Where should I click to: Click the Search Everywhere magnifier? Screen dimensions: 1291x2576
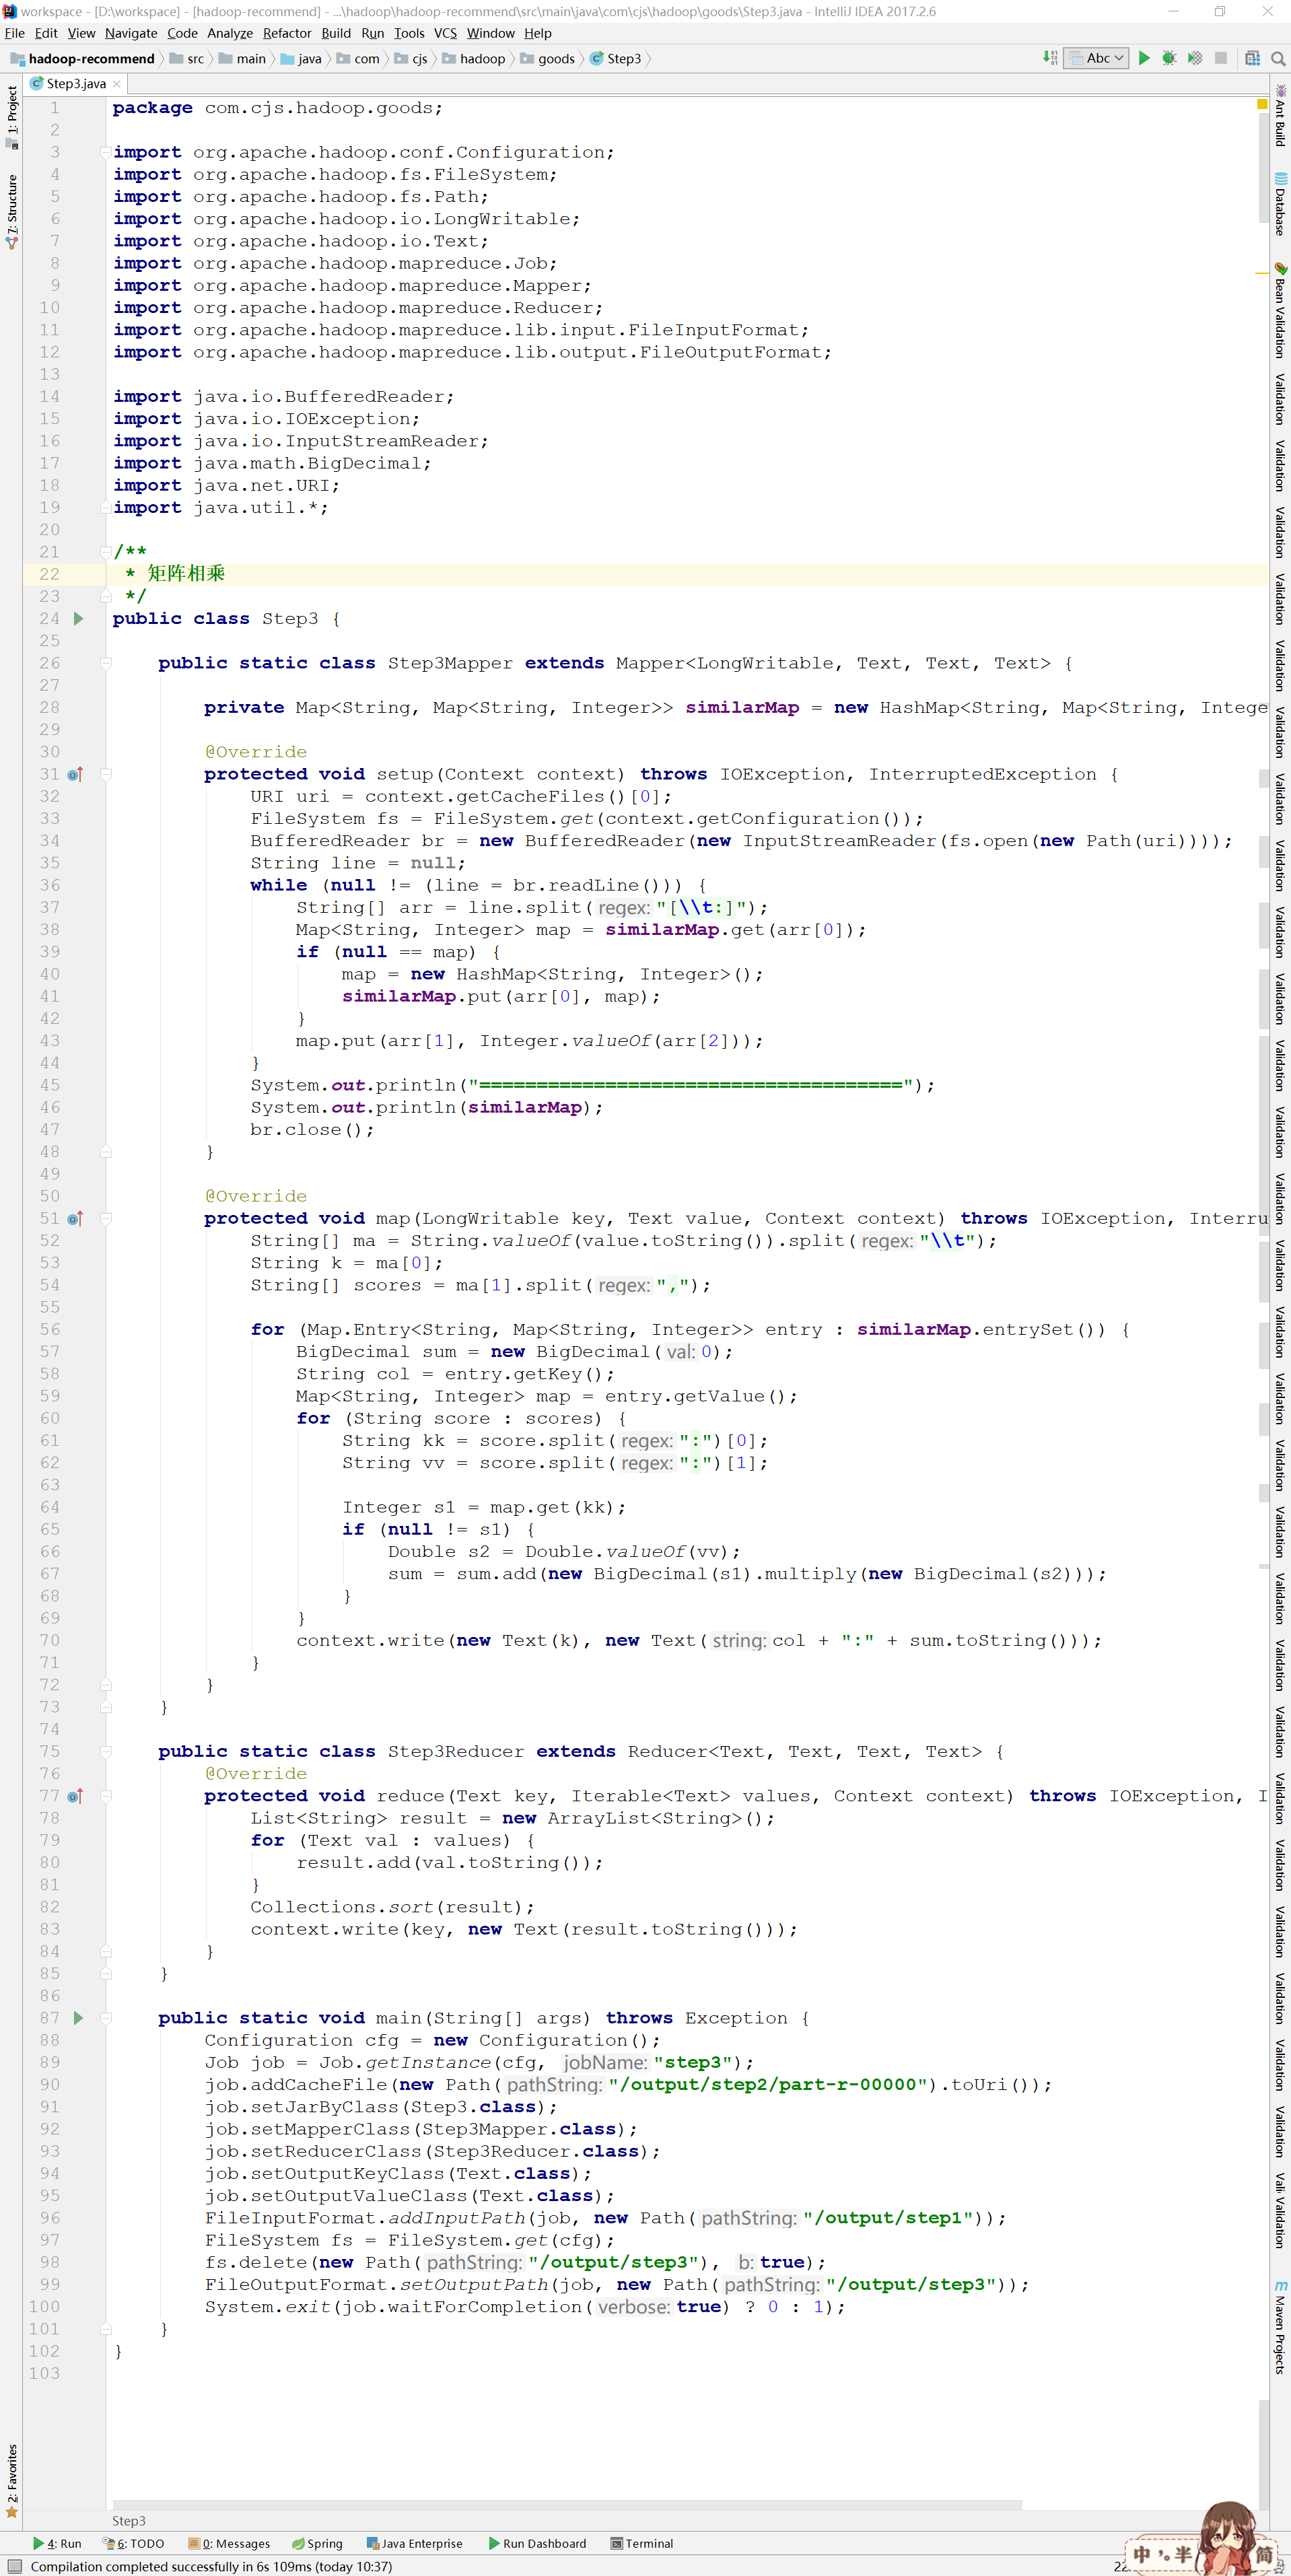click(1277, 58)
